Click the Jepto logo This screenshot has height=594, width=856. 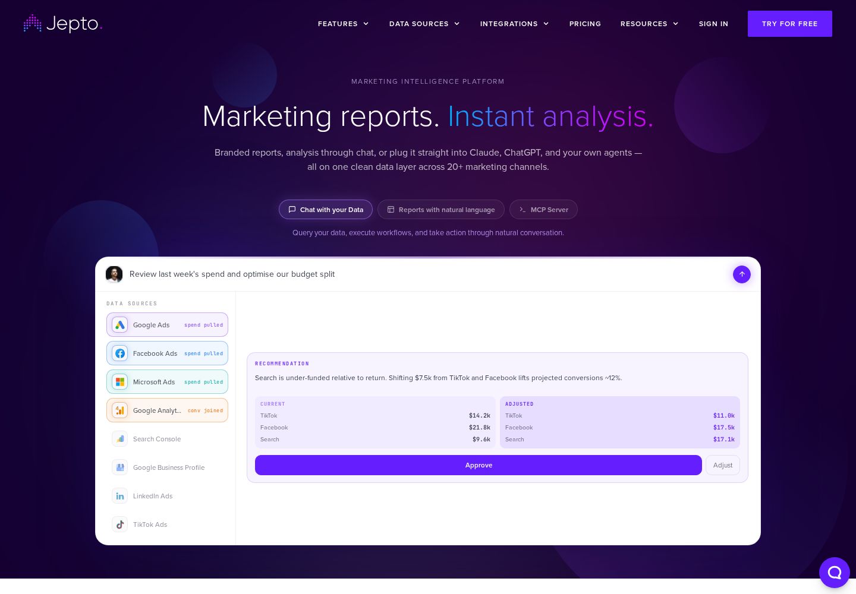[63, 24]
